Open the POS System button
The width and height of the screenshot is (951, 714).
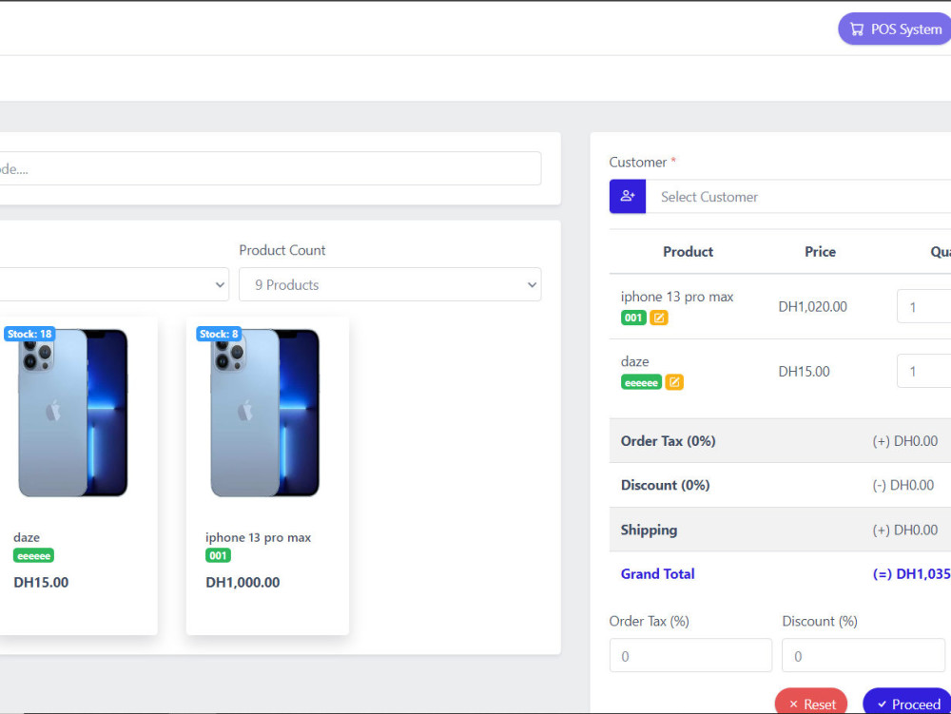point(895,29)
